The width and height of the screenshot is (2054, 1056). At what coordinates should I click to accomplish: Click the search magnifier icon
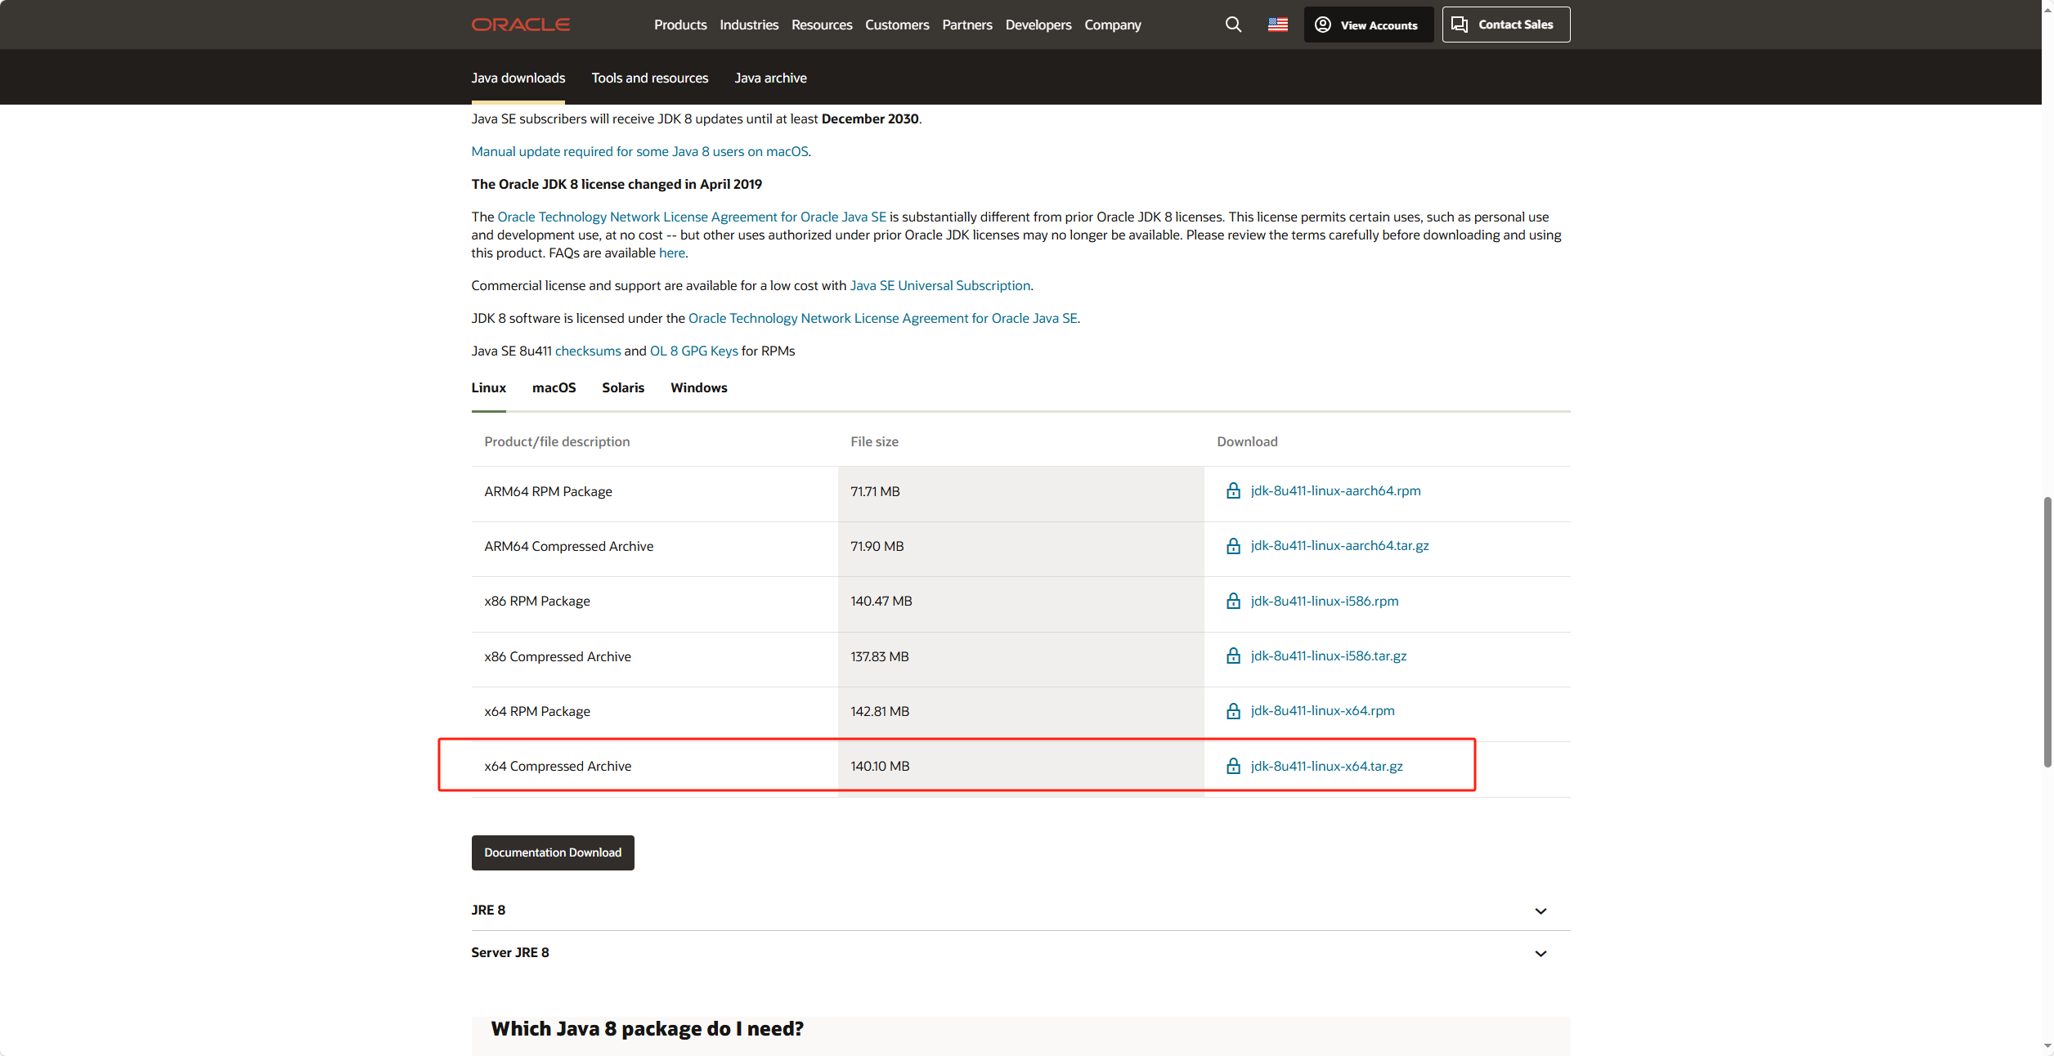(x=1233, y=25)
